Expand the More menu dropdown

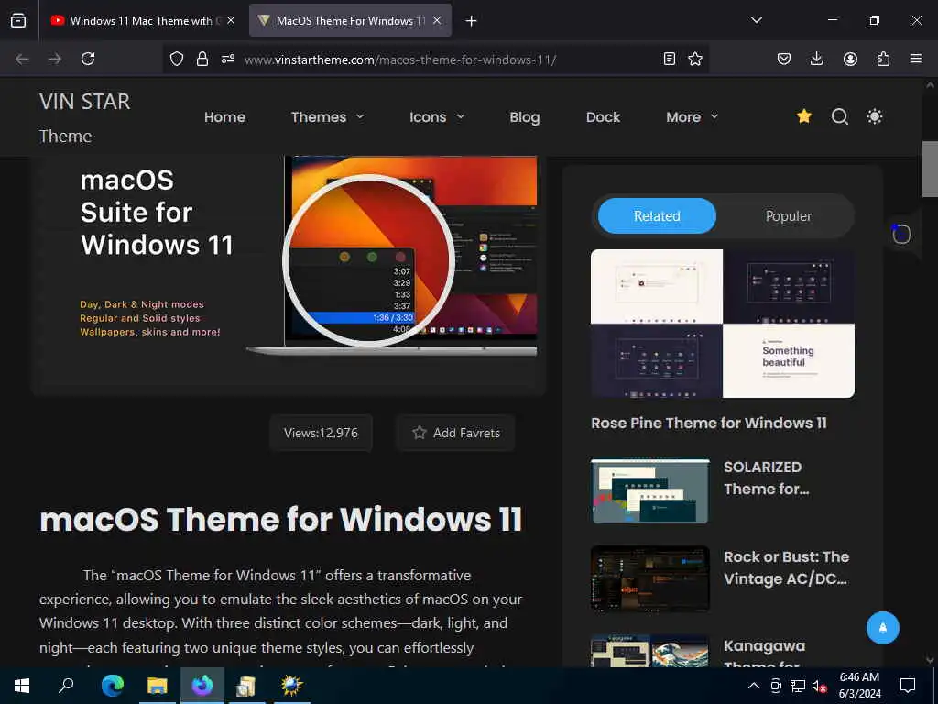[x=693, y=117]
